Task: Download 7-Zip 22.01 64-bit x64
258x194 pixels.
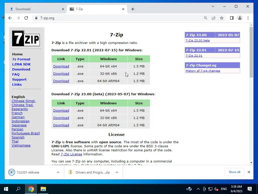Action: tap(61, 66)
